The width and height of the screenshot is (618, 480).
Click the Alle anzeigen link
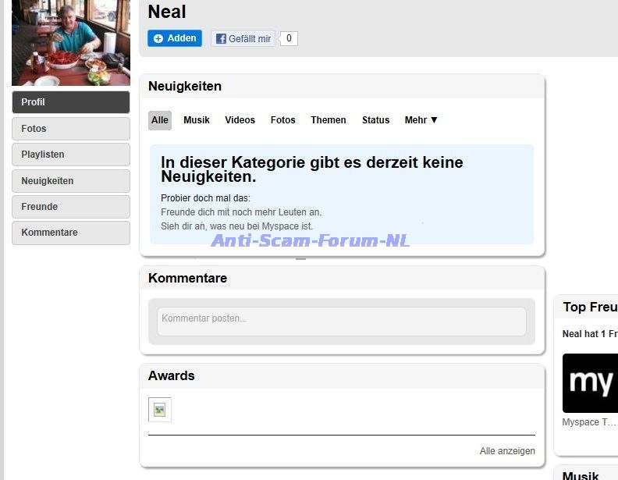507,451
